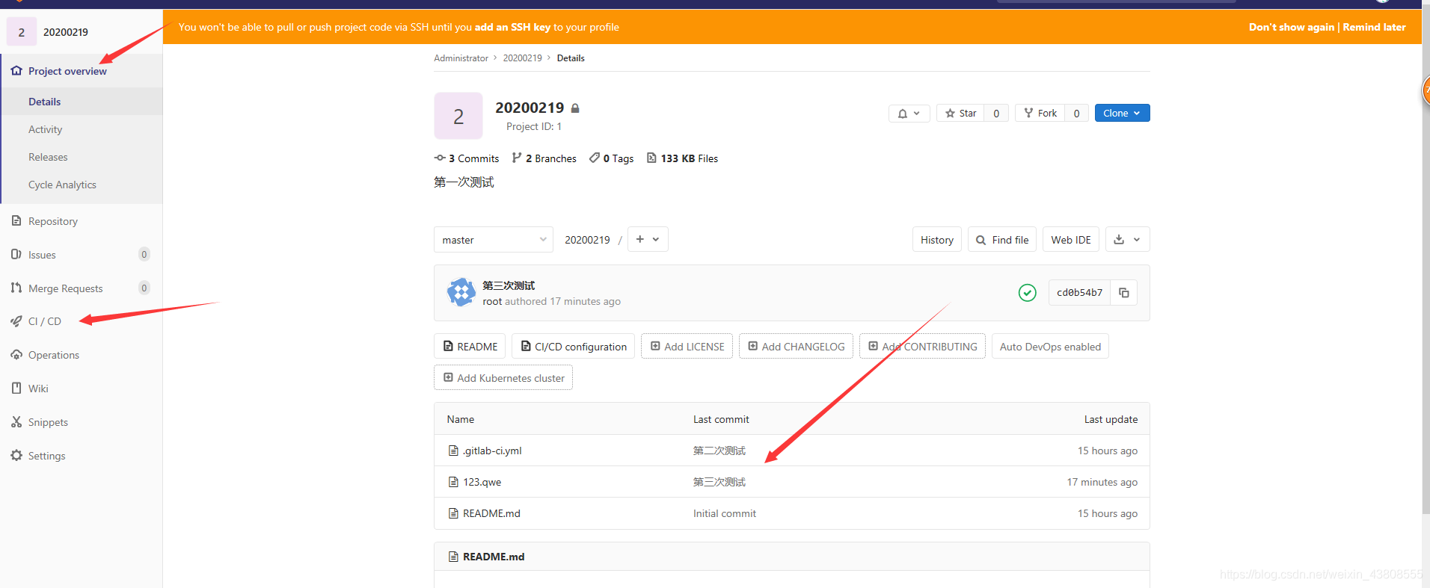Open notification bell dropdown
This screenshot has height=588, width=1430.
(x=909, y=114)
